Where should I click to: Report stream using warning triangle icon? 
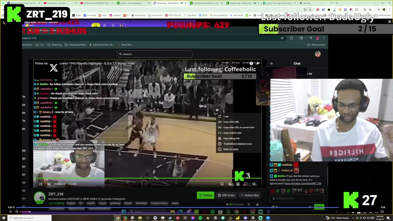coord(257,204)
